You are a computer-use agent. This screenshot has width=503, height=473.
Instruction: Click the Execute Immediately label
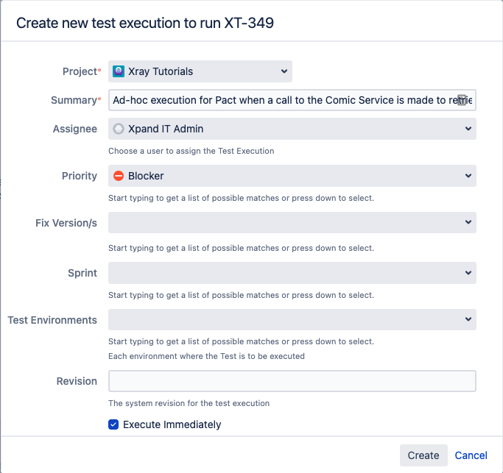(172, 424)
